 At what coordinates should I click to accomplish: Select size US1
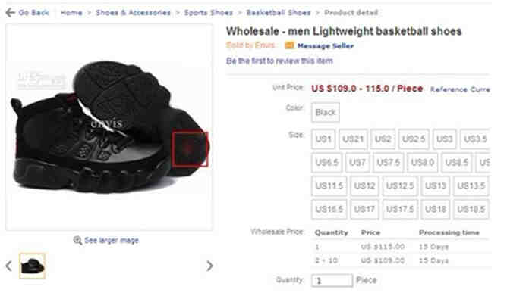pyautogui.click(x=323, y=139)
